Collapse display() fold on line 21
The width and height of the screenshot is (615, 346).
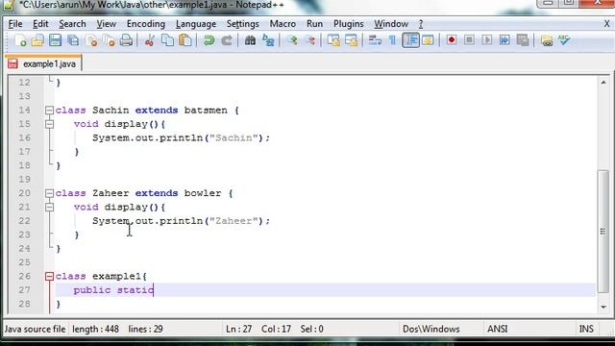[x=49, y=208]
